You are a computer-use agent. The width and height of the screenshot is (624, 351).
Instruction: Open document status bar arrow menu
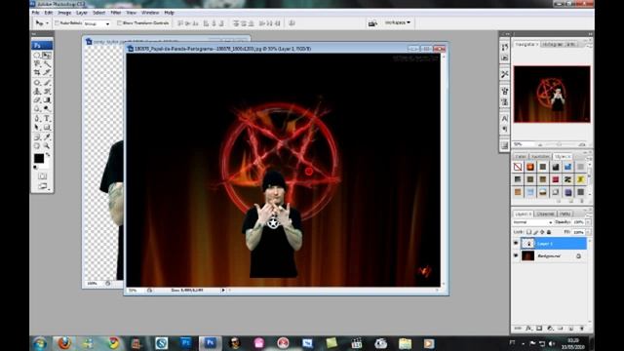[223, 291]
